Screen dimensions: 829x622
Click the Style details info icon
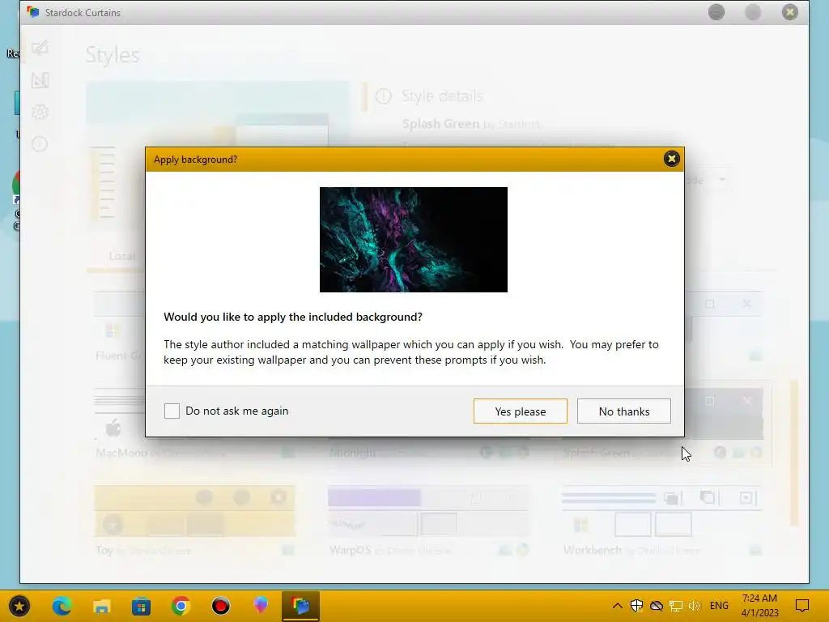click(383, 96)
